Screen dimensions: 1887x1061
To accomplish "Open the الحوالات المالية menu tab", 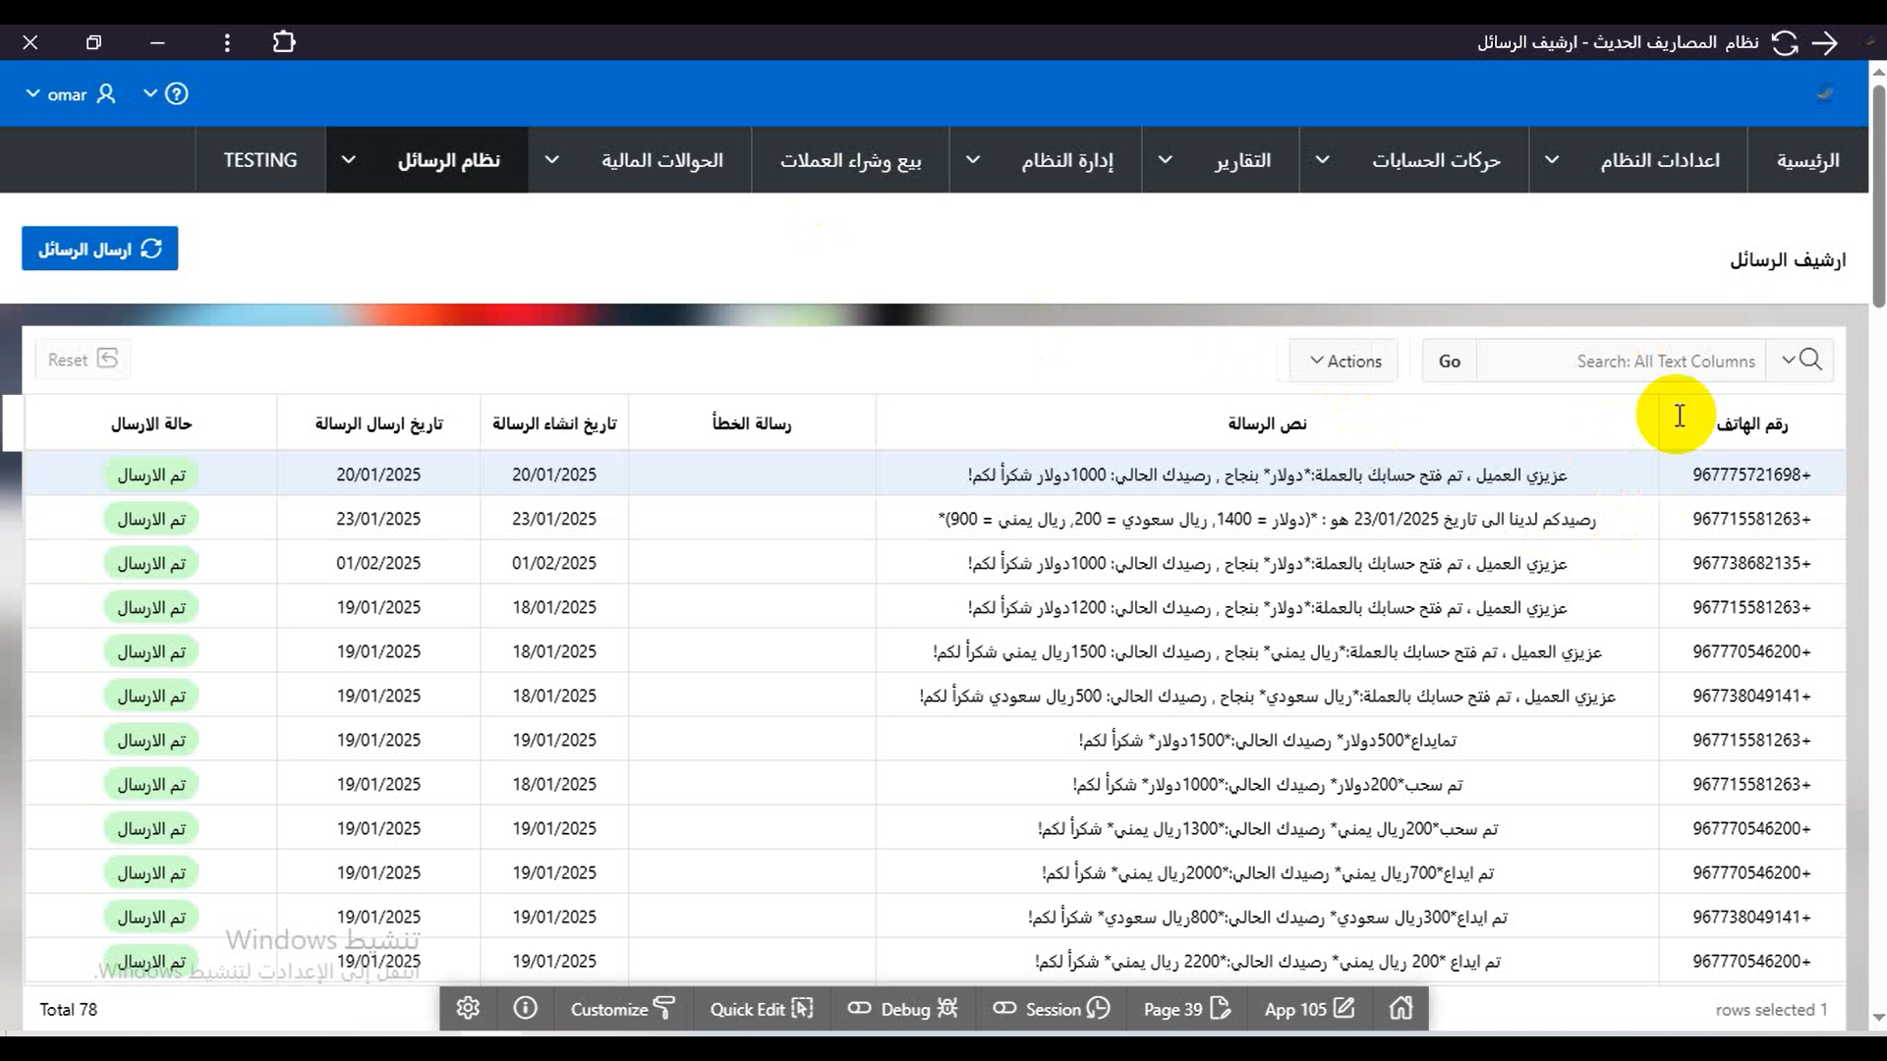I will [662, 160].
